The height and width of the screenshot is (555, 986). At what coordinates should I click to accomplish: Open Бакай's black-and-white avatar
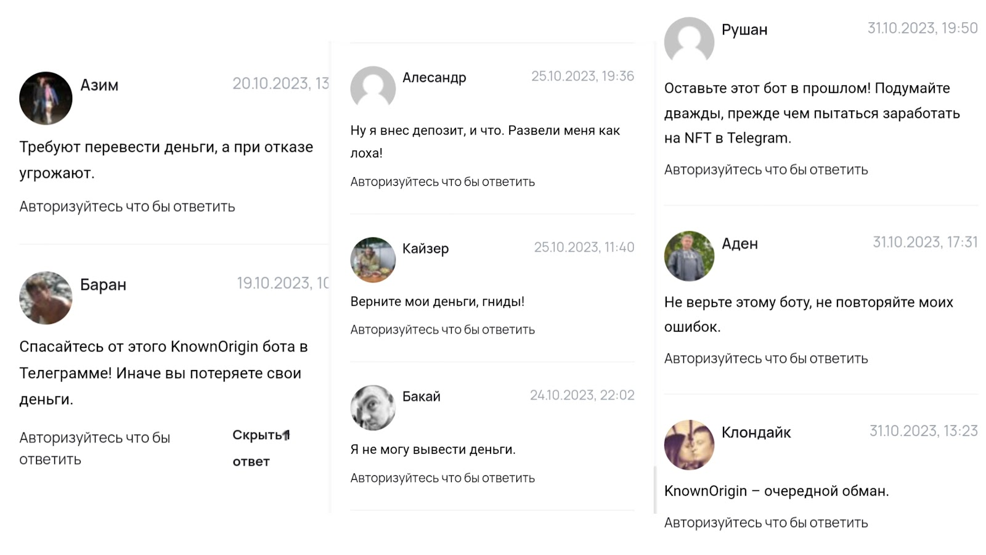pyautogui.click(x=373, y=408)
